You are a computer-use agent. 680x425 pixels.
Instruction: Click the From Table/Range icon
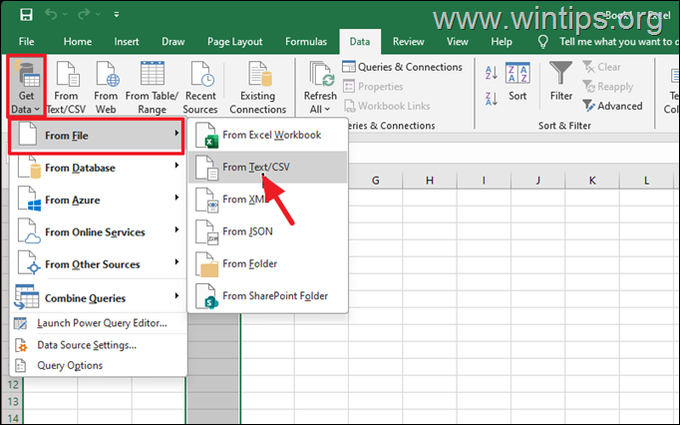[151, 77]
